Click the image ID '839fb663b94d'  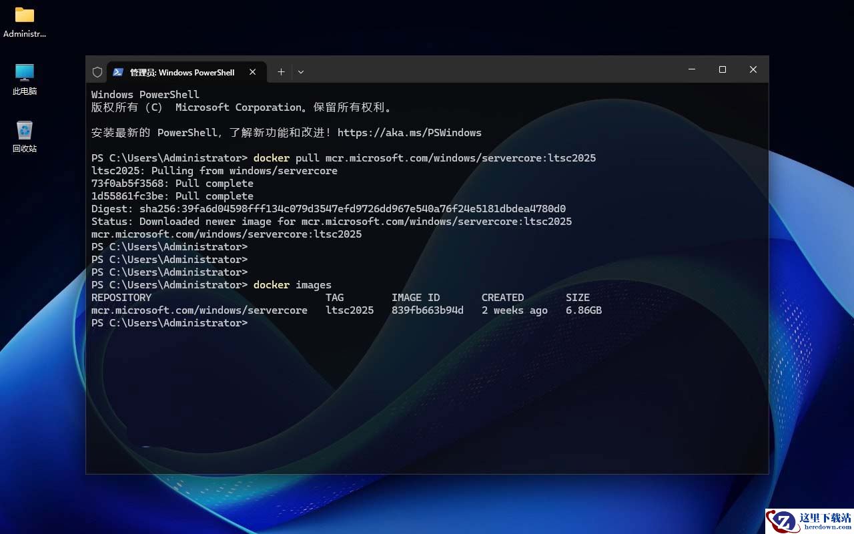coord(428,310)
